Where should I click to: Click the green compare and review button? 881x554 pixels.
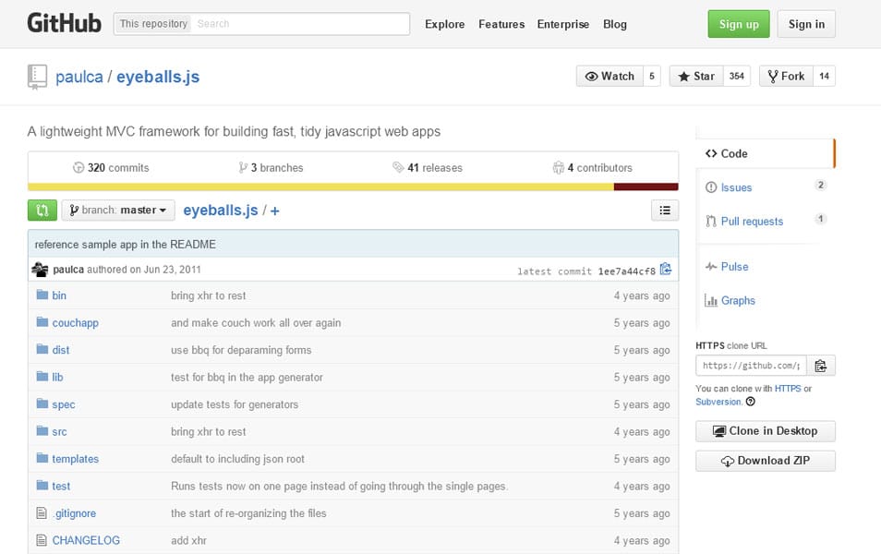point(42,211)
